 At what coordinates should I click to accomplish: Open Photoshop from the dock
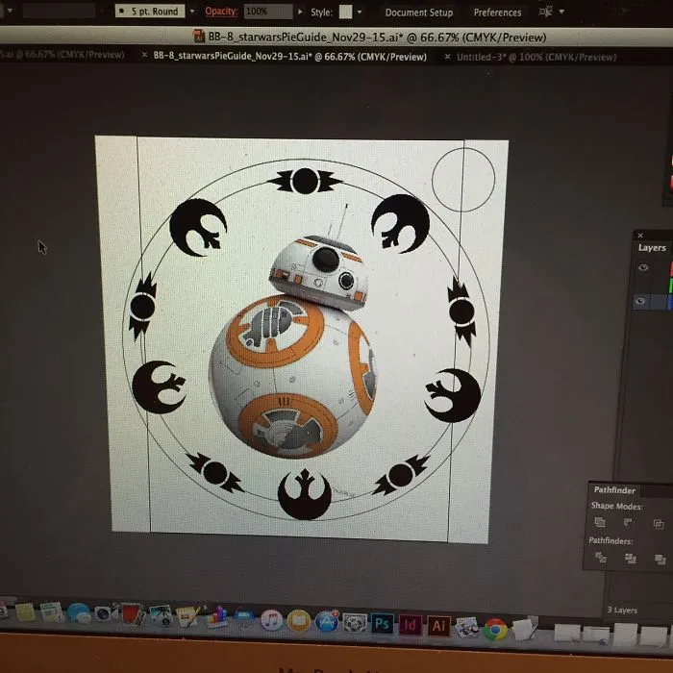tap(382, 623)
